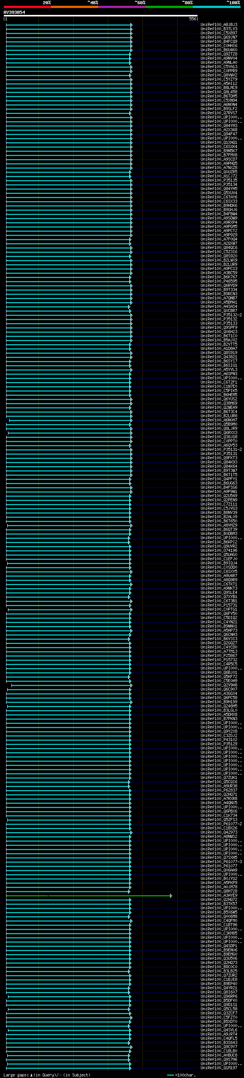Select the label UniRef100_P35131-2
This screenshot has width=244, height=1078.
[221, 449]
